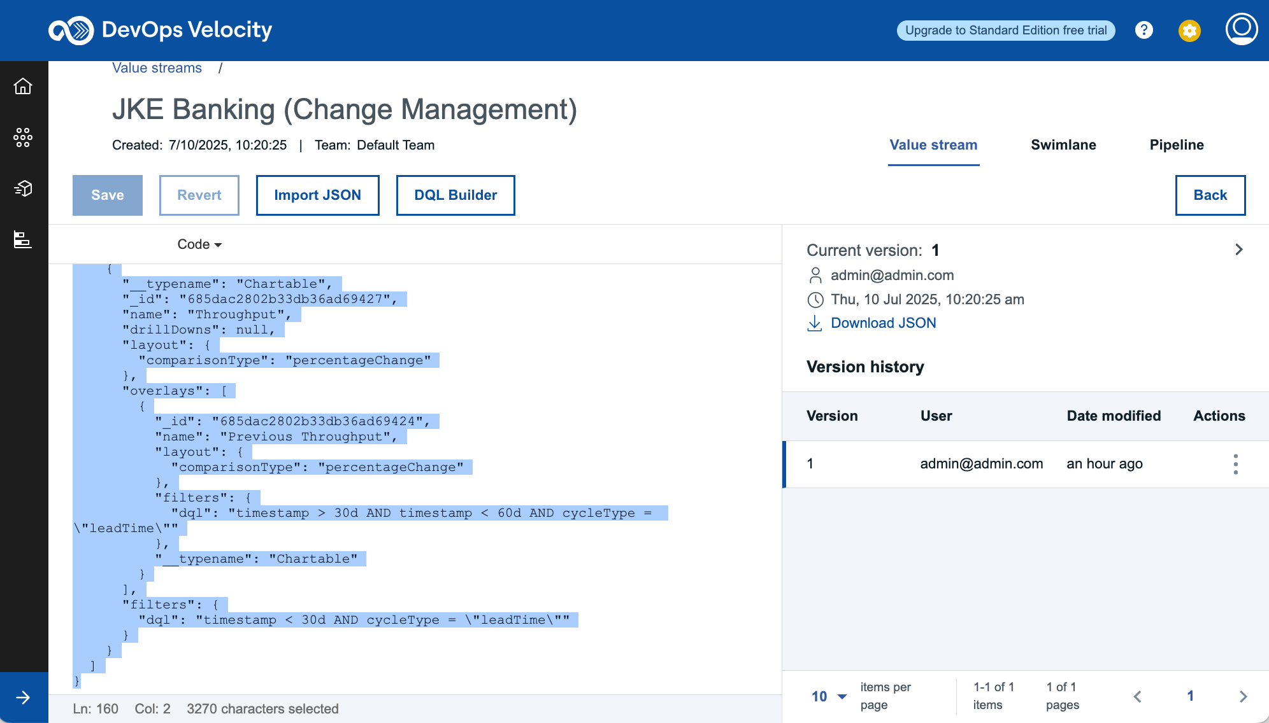The height and width of the screenshot is (723, 1269).
Task: Select the admin@admin.com cell in version row
Action: (x=981, y=464)
